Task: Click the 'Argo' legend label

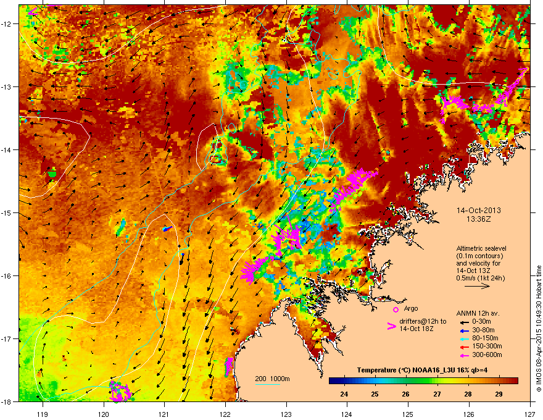Action: pyautogui.click(x=411, y=308)
